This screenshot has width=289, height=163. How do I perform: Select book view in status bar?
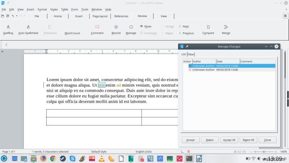[244, 152]
